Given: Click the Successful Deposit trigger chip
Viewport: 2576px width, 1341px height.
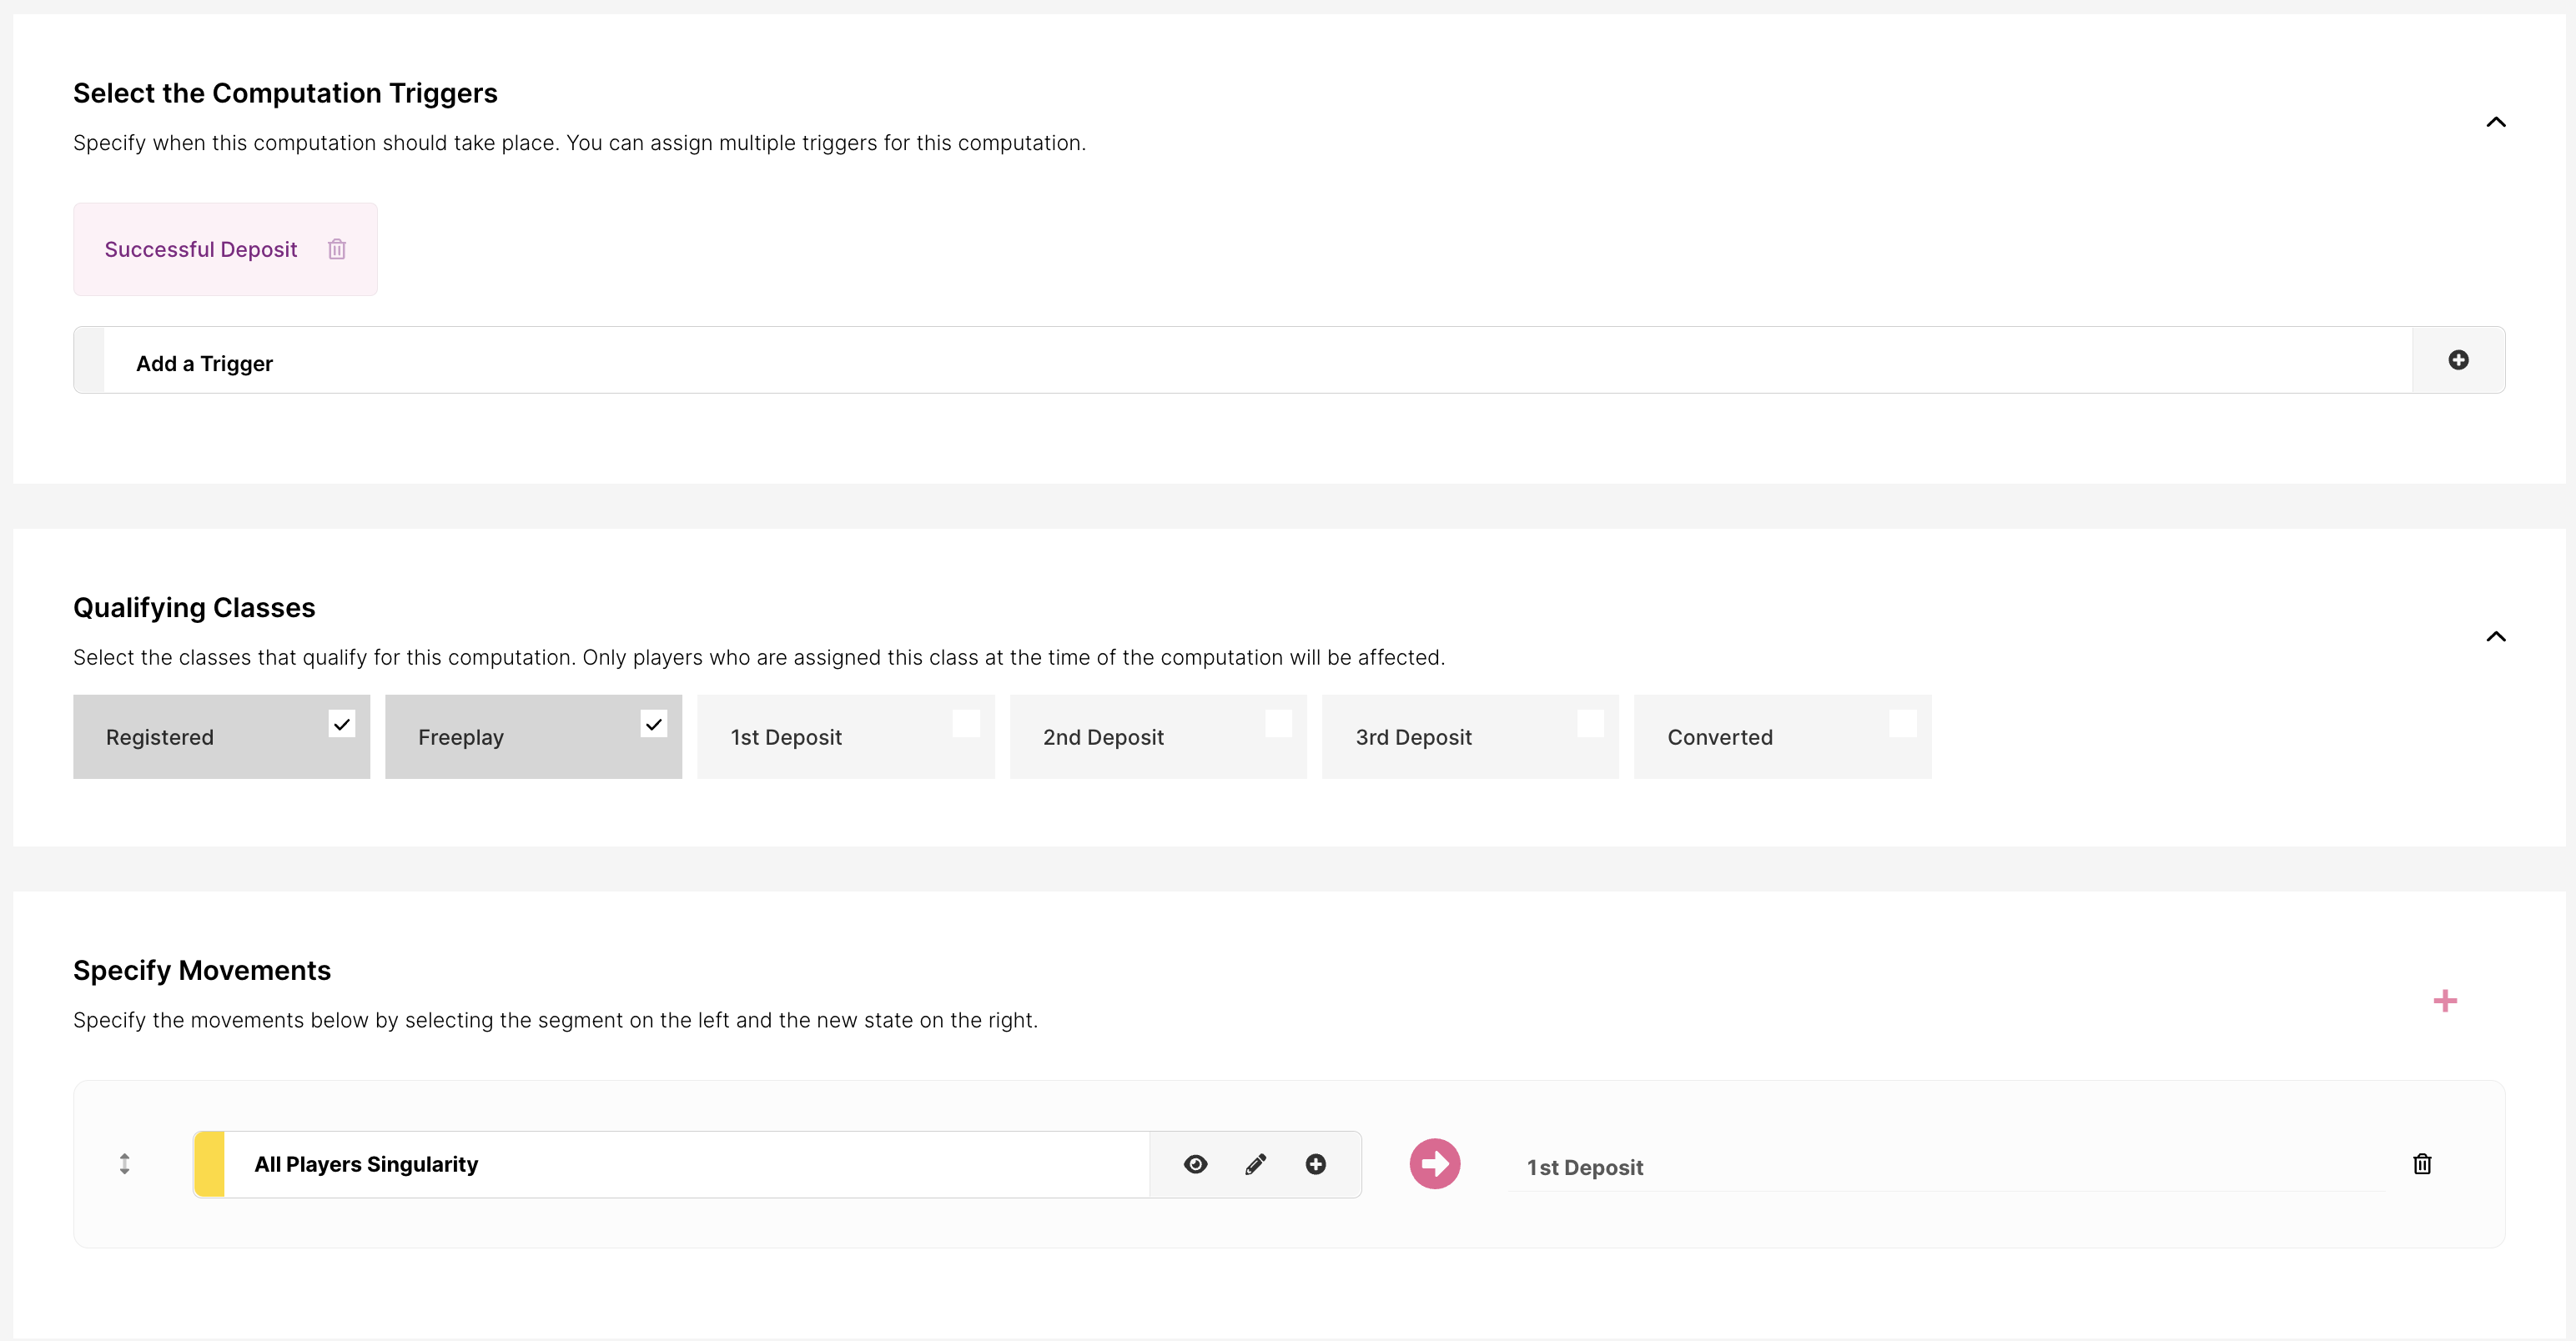Looking at the screenshot, I should [201, 250].
